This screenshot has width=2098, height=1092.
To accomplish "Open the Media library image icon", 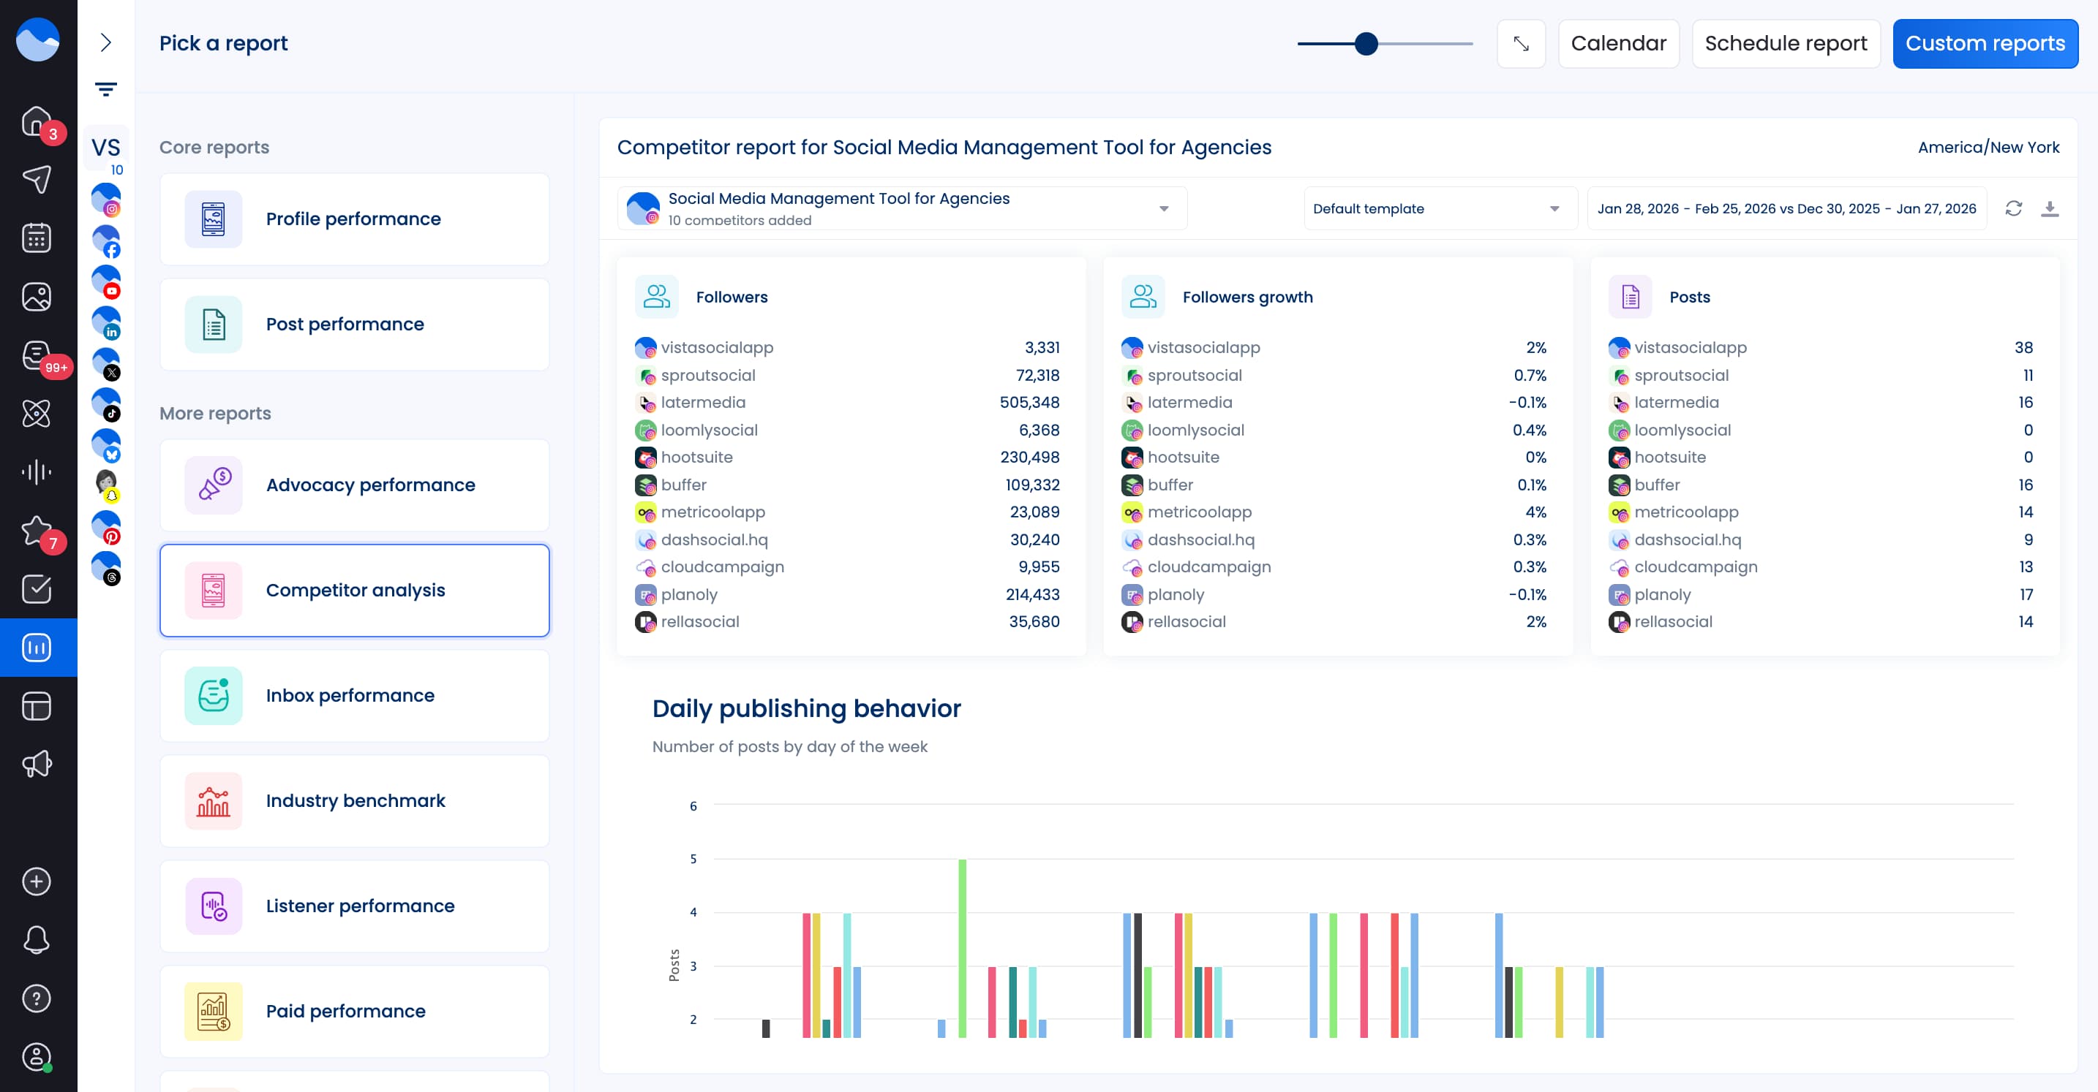I will (37, 295).
